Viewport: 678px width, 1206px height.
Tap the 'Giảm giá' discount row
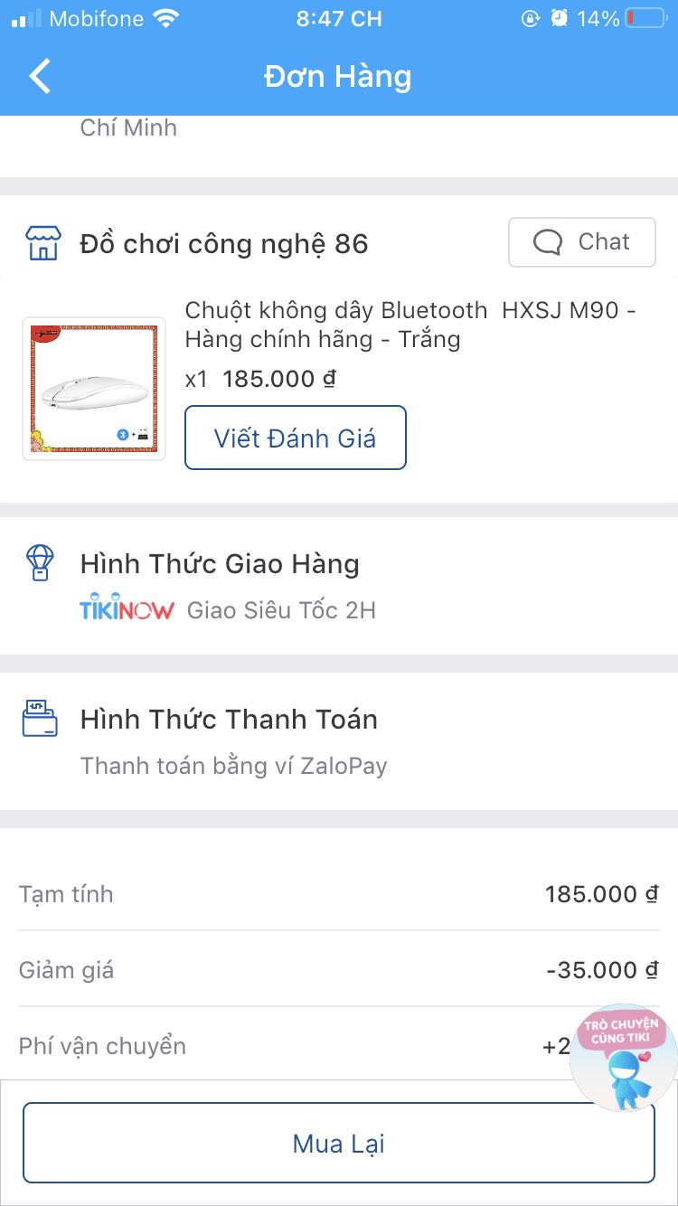tap(338, 969)
